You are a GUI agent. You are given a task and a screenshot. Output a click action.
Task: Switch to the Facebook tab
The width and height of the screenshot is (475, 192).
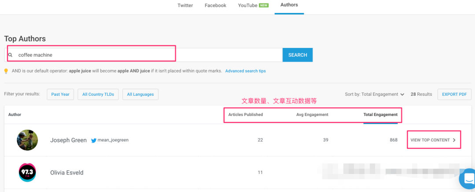pyautogui.click(x=215, y=6)
